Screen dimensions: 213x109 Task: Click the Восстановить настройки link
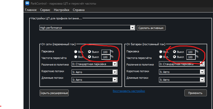[129, 91]
